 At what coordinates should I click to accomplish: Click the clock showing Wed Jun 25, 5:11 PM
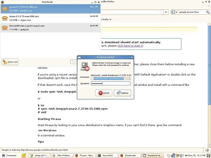point(195,155)
